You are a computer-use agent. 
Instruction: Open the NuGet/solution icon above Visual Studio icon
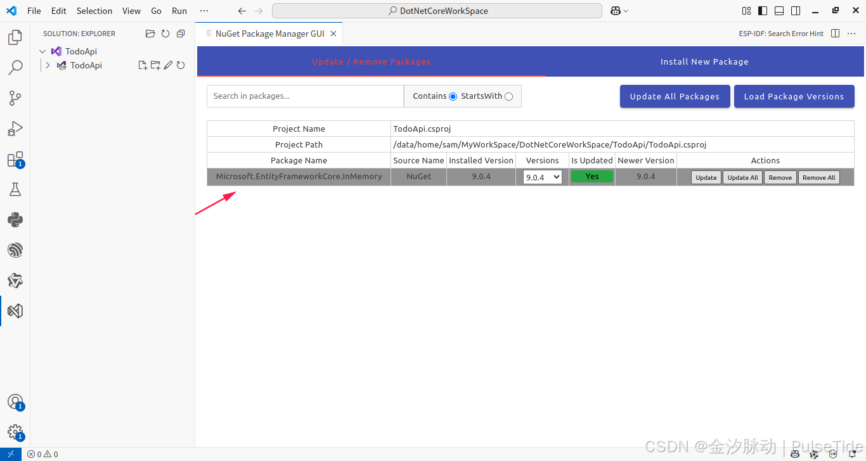coord(15,281)
